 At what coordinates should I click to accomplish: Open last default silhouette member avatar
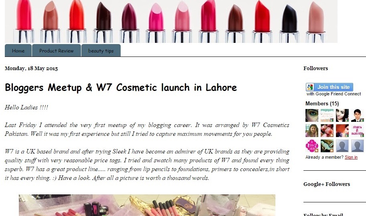point(357,145)
